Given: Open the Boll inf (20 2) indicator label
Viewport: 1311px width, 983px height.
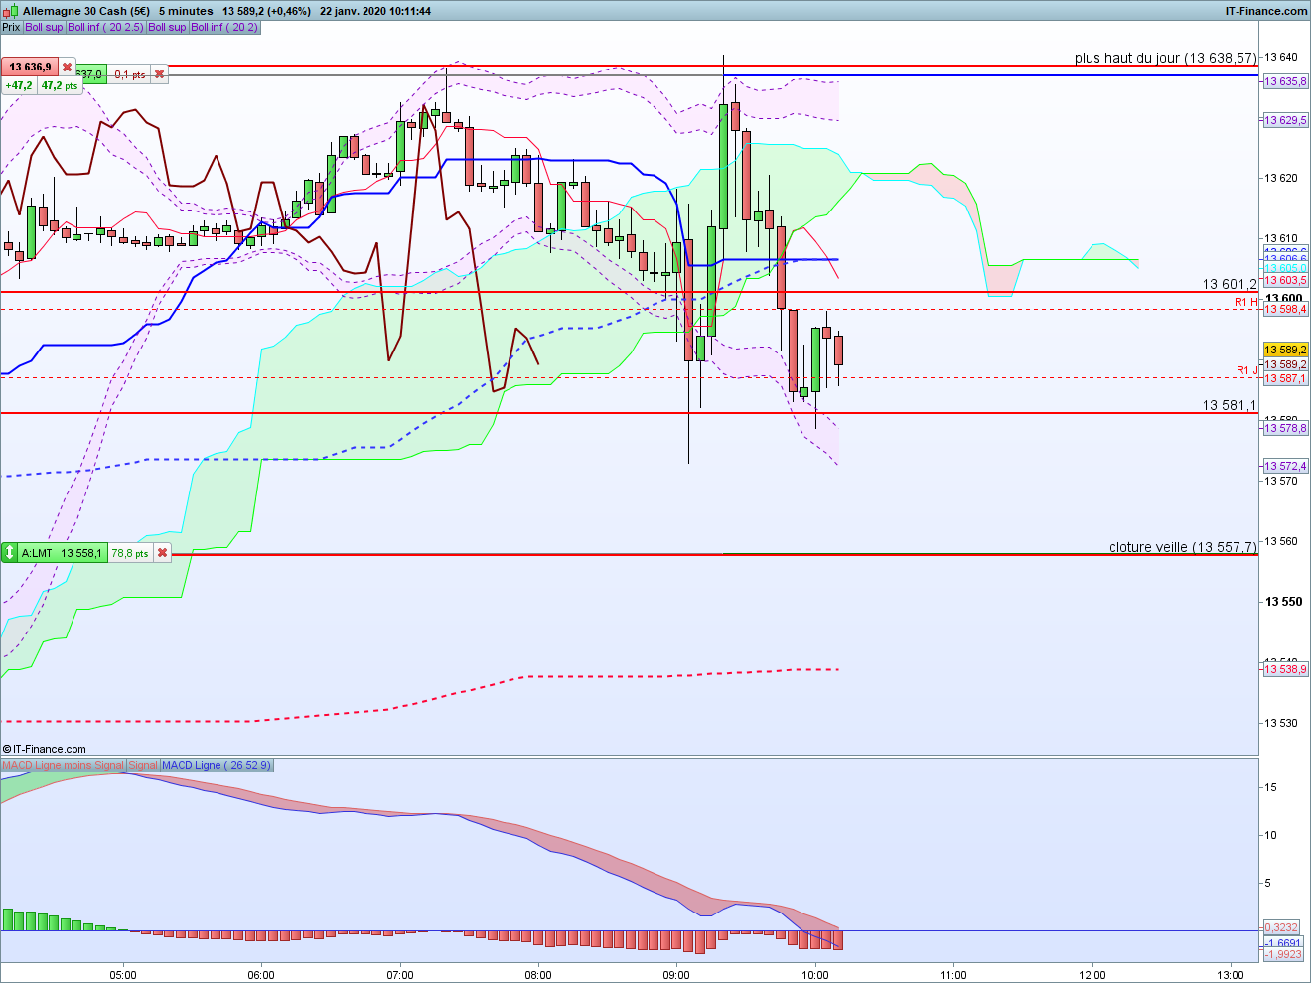Looking at the screenshot, I should tap(224, 27).
